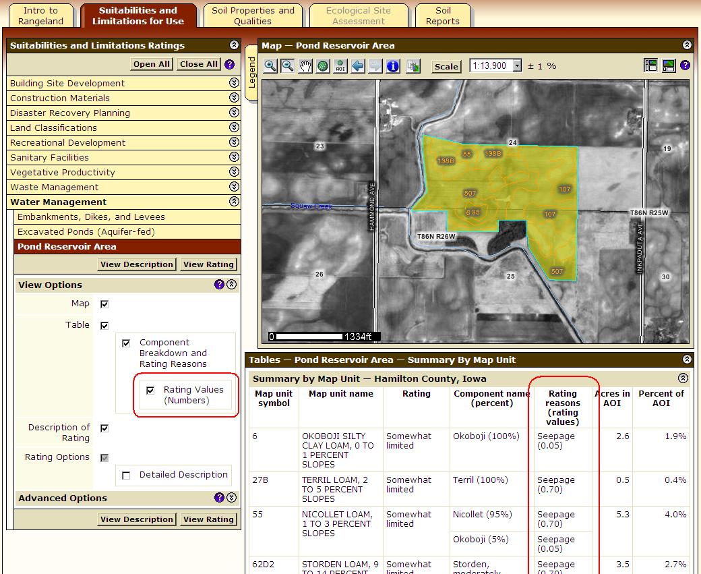This screenshot has height=574, width=701.
Task: Click the map layers copy icon
Action: coord(413,66)
